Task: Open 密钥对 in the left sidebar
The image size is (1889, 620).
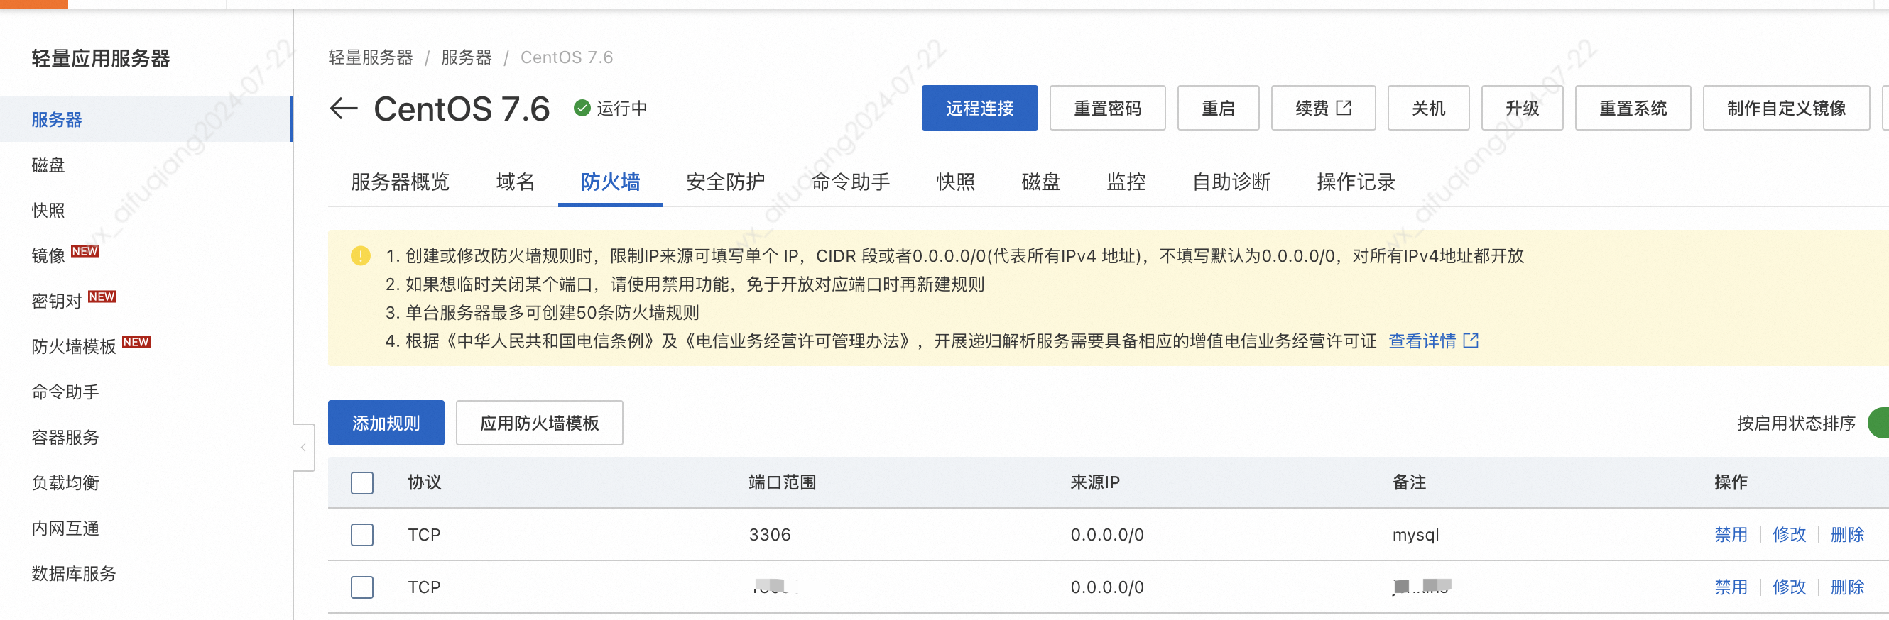Action: click(57, 301)
